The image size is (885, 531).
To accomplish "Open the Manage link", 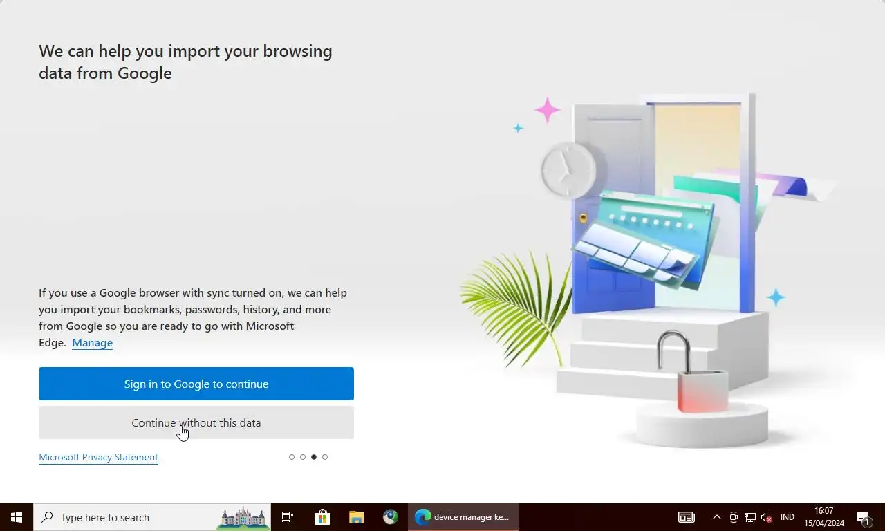I will tap(92, 343).
